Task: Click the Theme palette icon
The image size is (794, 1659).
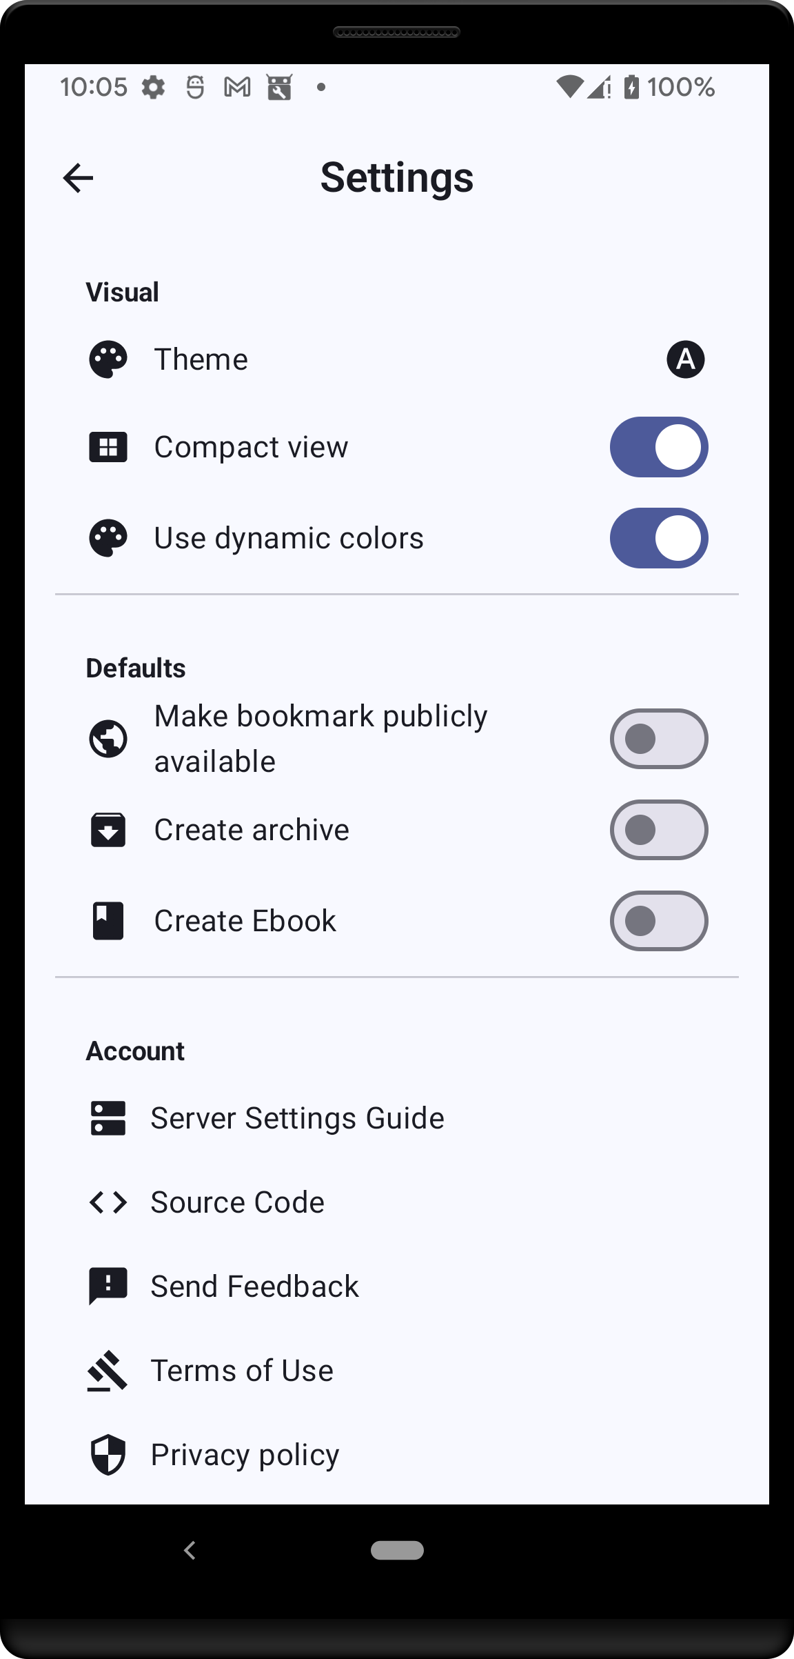Action: click(108, 359)
